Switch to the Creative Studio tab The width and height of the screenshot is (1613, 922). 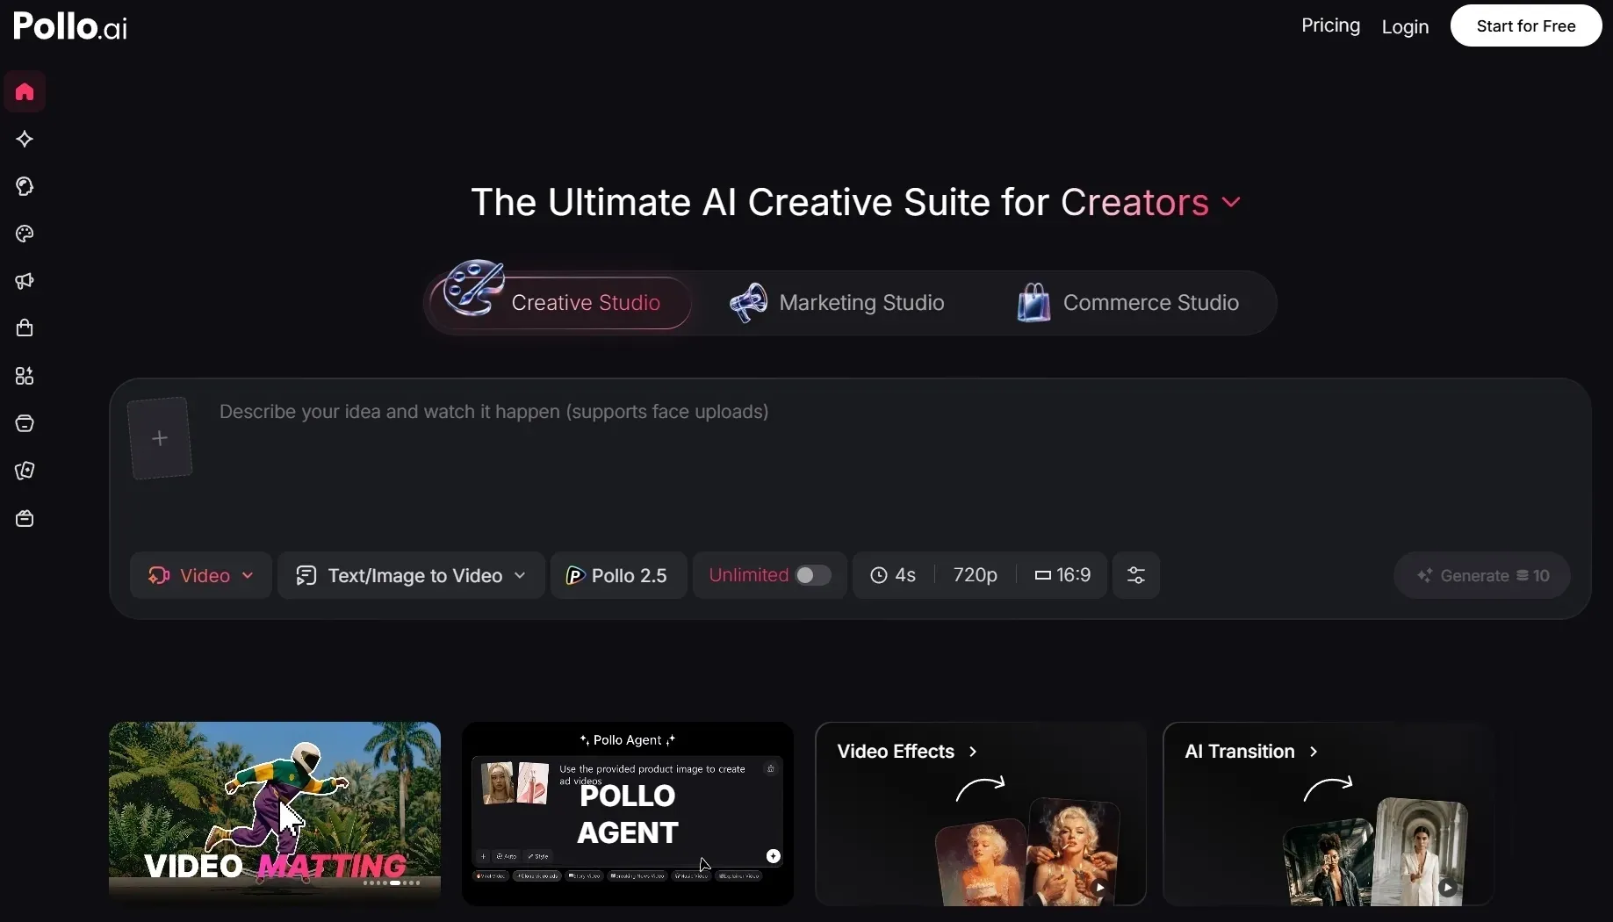560,303
